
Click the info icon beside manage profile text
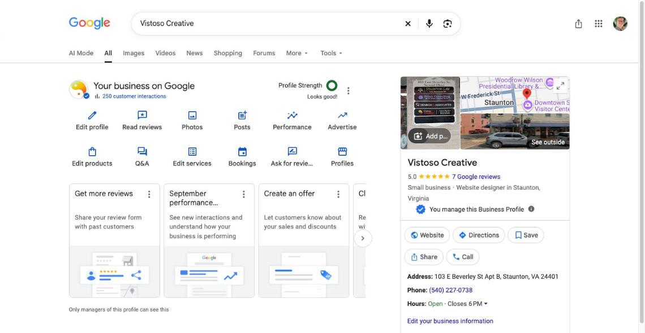click(531, 209)
